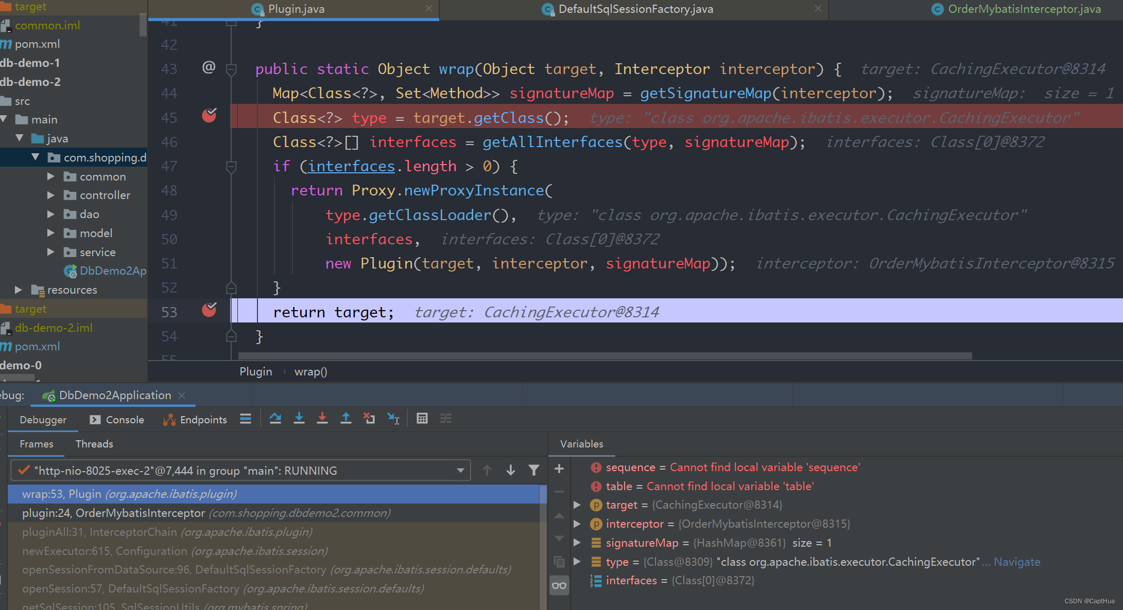Click Force Step Into red arrow icon

tap(322, 419)
